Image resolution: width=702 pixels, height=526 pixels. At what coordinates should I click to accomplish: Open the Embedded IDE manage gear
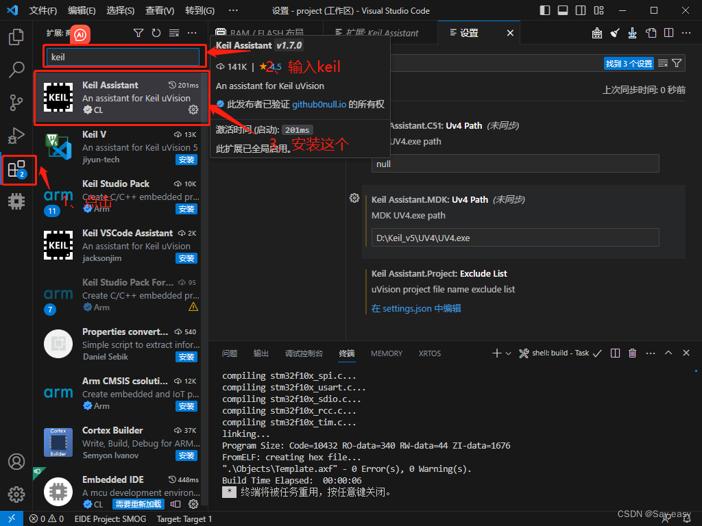(193, 504)
